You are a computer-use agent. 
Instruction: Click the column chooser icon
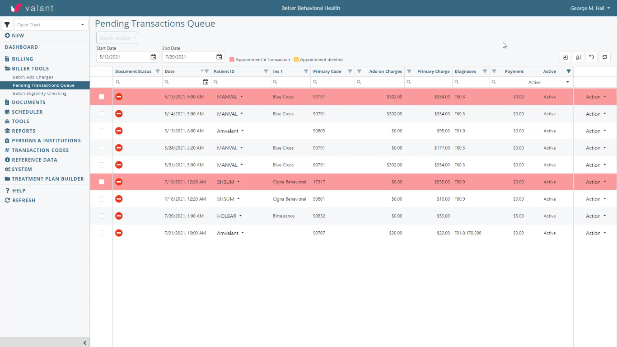[x=578, y=57]
